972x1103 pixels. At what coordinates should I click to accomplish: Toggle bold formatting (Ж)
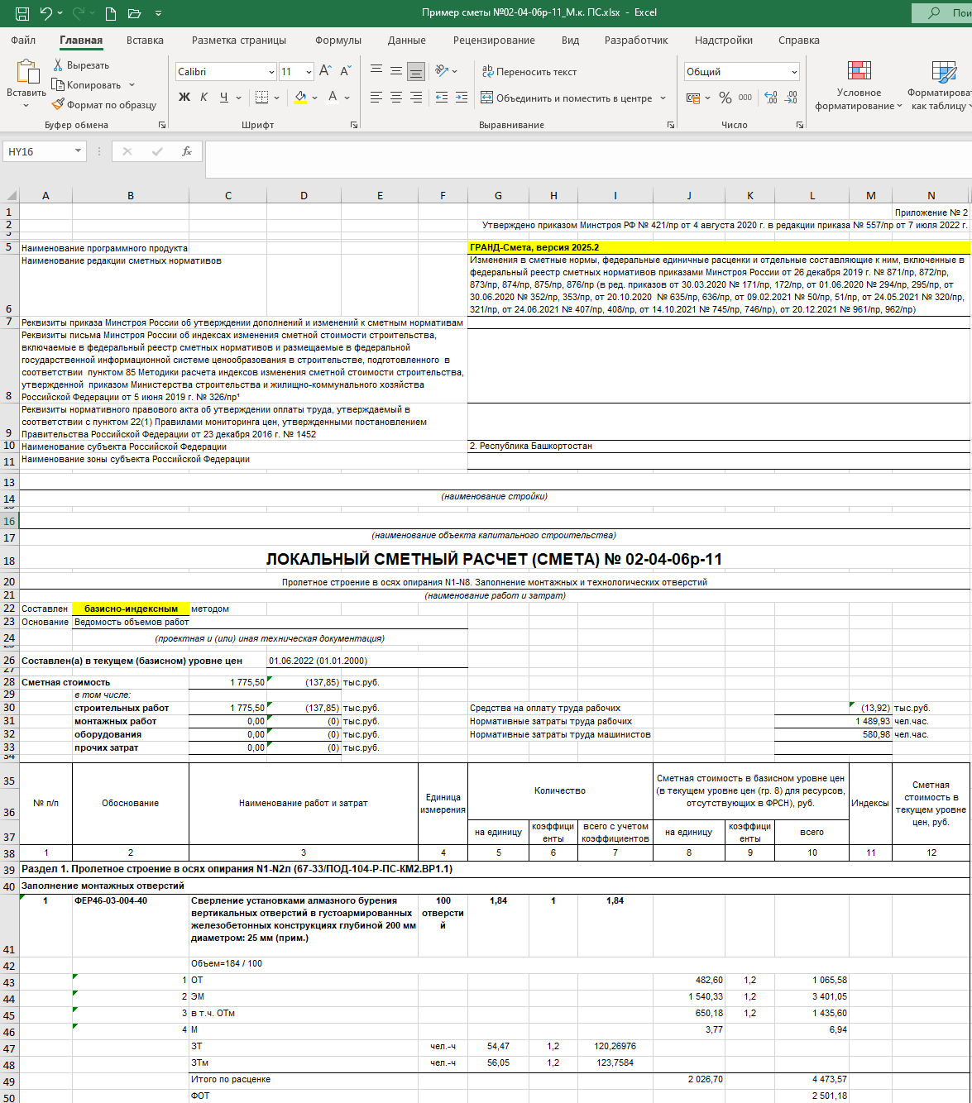184,98
